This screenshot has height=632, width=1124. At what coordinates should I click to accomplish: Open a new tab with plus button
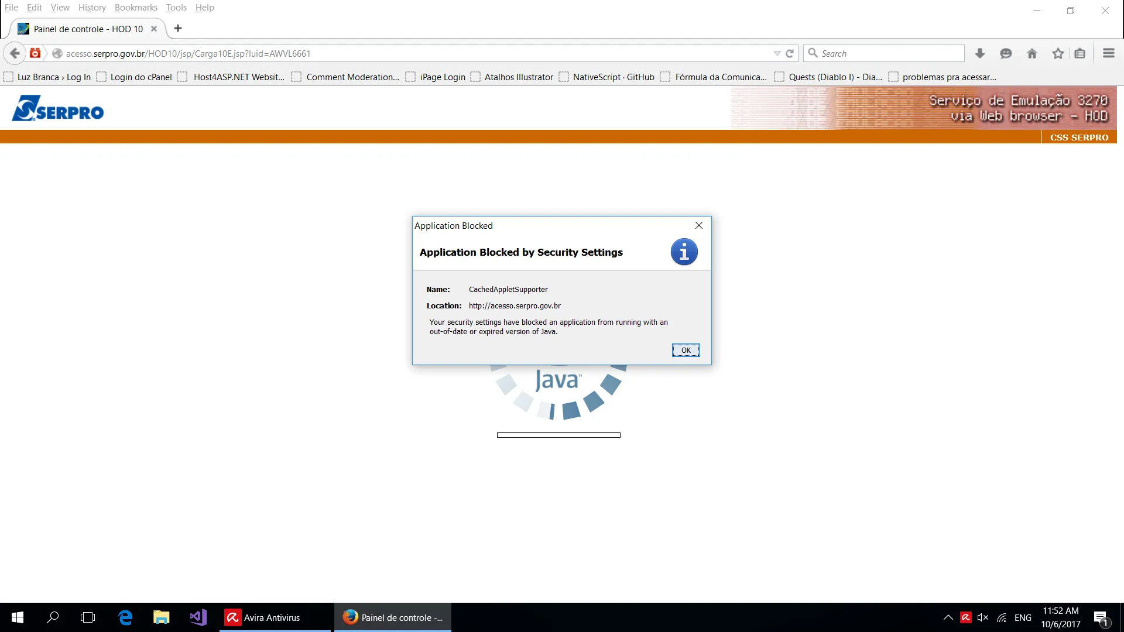[178, 28]
